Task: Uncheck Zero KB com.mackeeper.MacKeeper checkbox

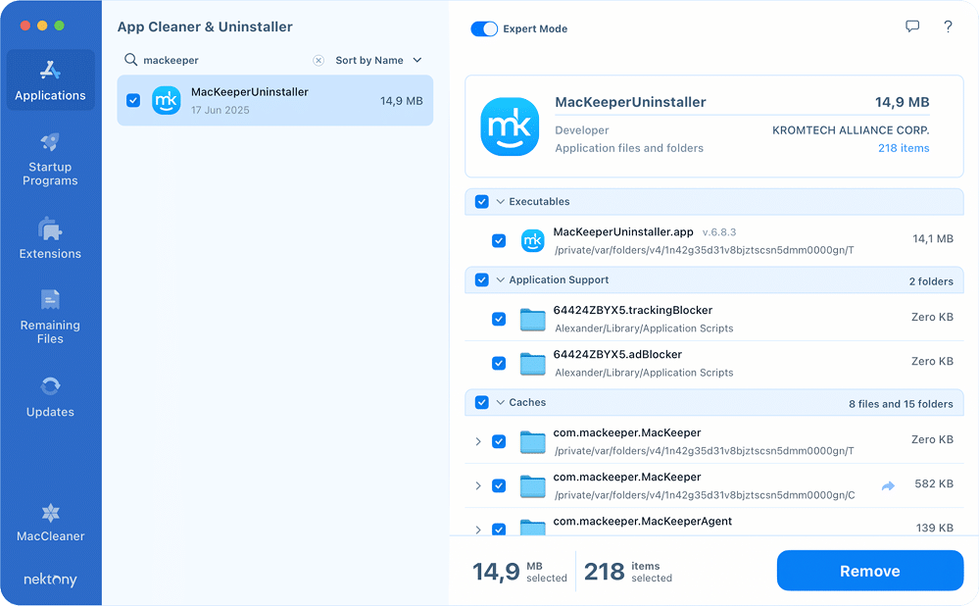Action: click(x=498, y=441)
